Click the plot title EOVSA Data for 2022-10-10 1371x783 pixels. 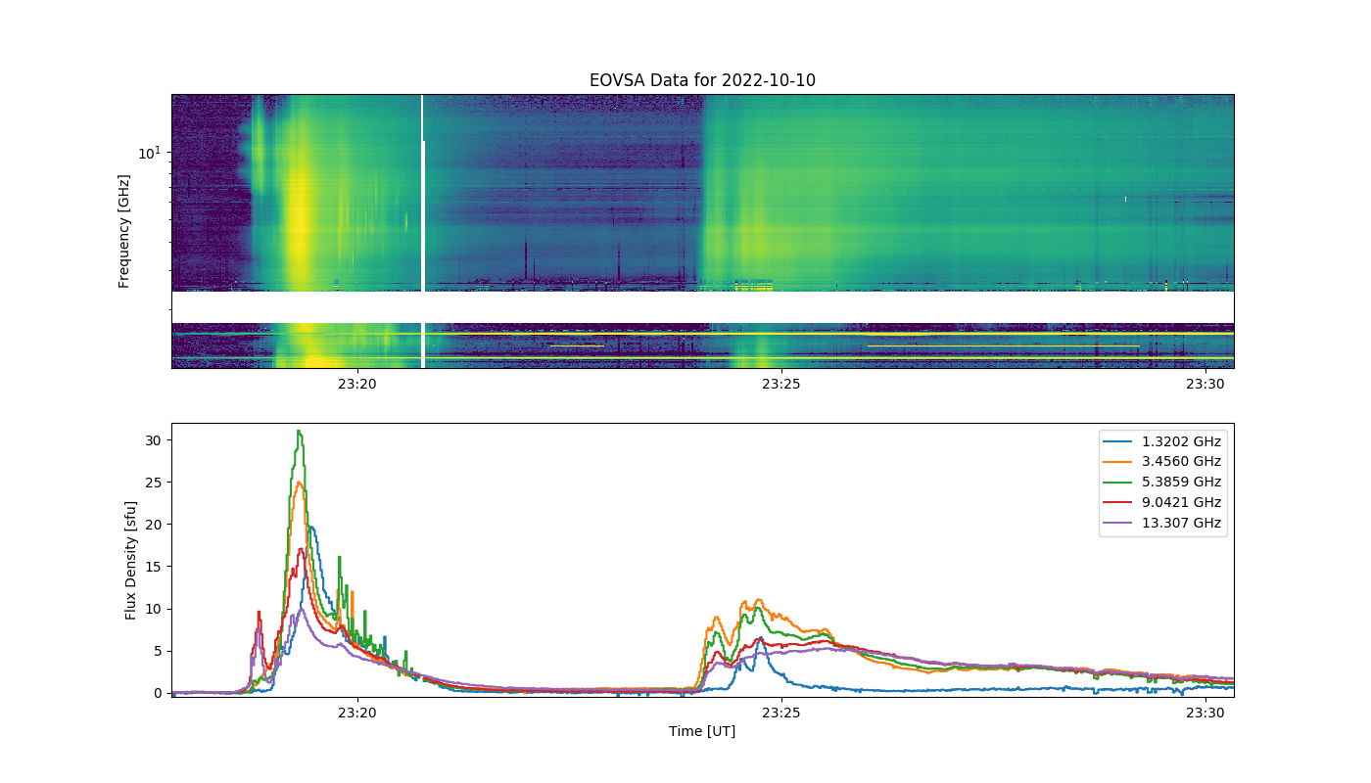click(x=702, y=80)
